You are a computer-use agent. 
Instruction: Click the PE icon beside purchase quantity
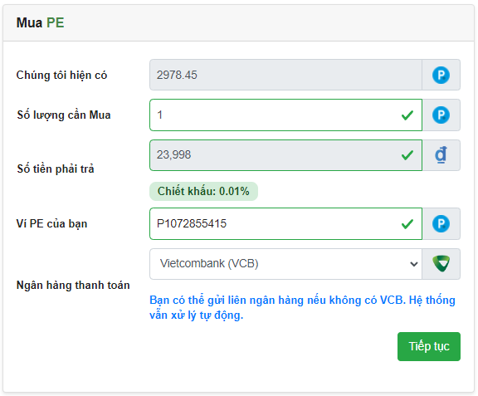point(441,115)
